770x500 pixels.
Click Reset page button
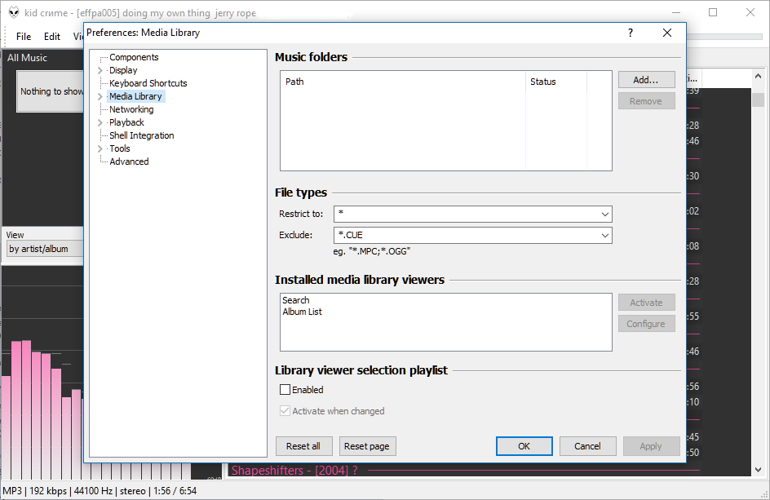click(366, 446)
